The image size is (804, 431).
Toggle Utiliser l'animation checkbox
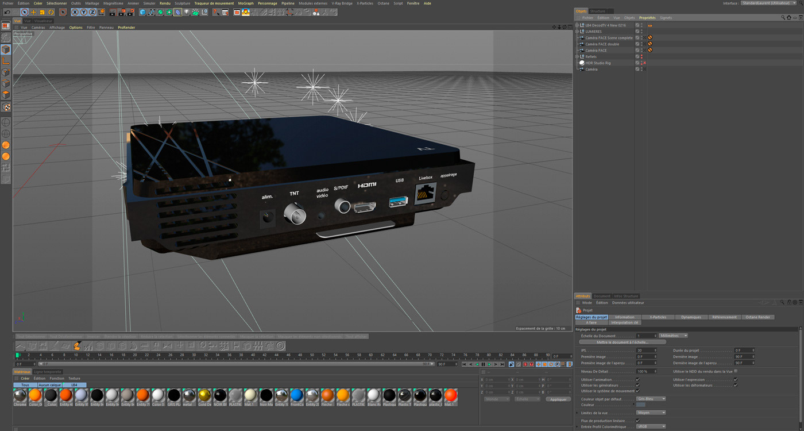click(x=638, y=380)
